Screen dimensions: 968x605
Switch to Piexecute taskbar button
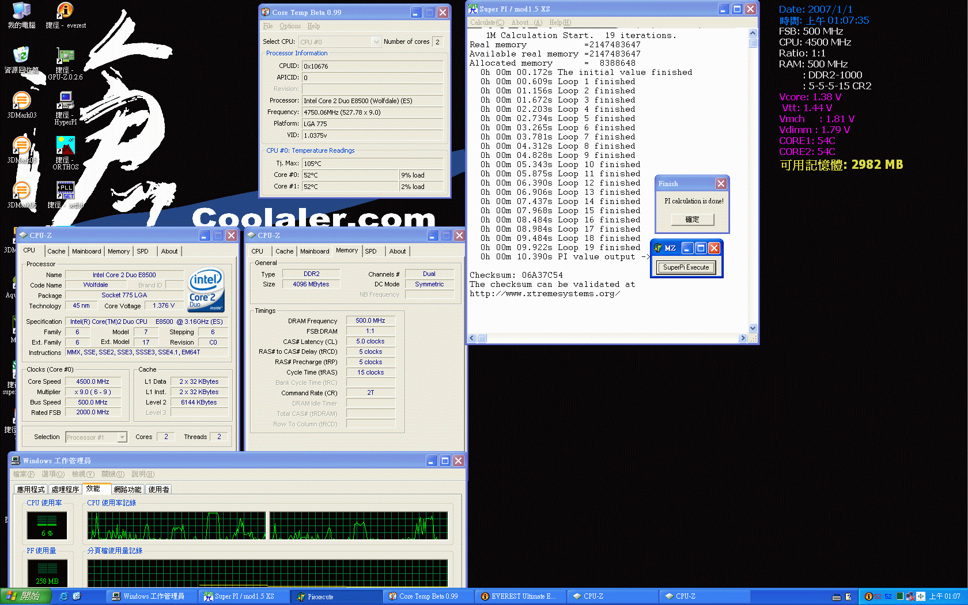(x=336, y=596)
